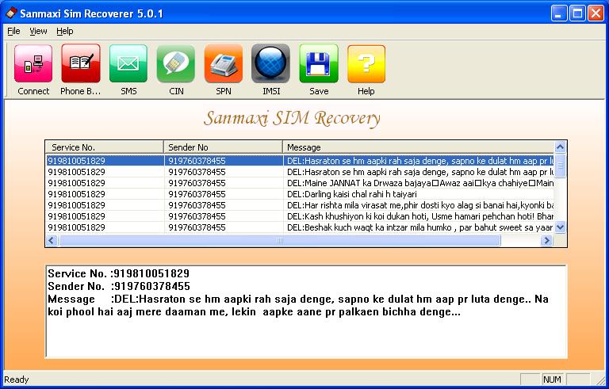Click the list's scroll down arrow
Screen dimensions: 609x389
(x=561, y=227)
